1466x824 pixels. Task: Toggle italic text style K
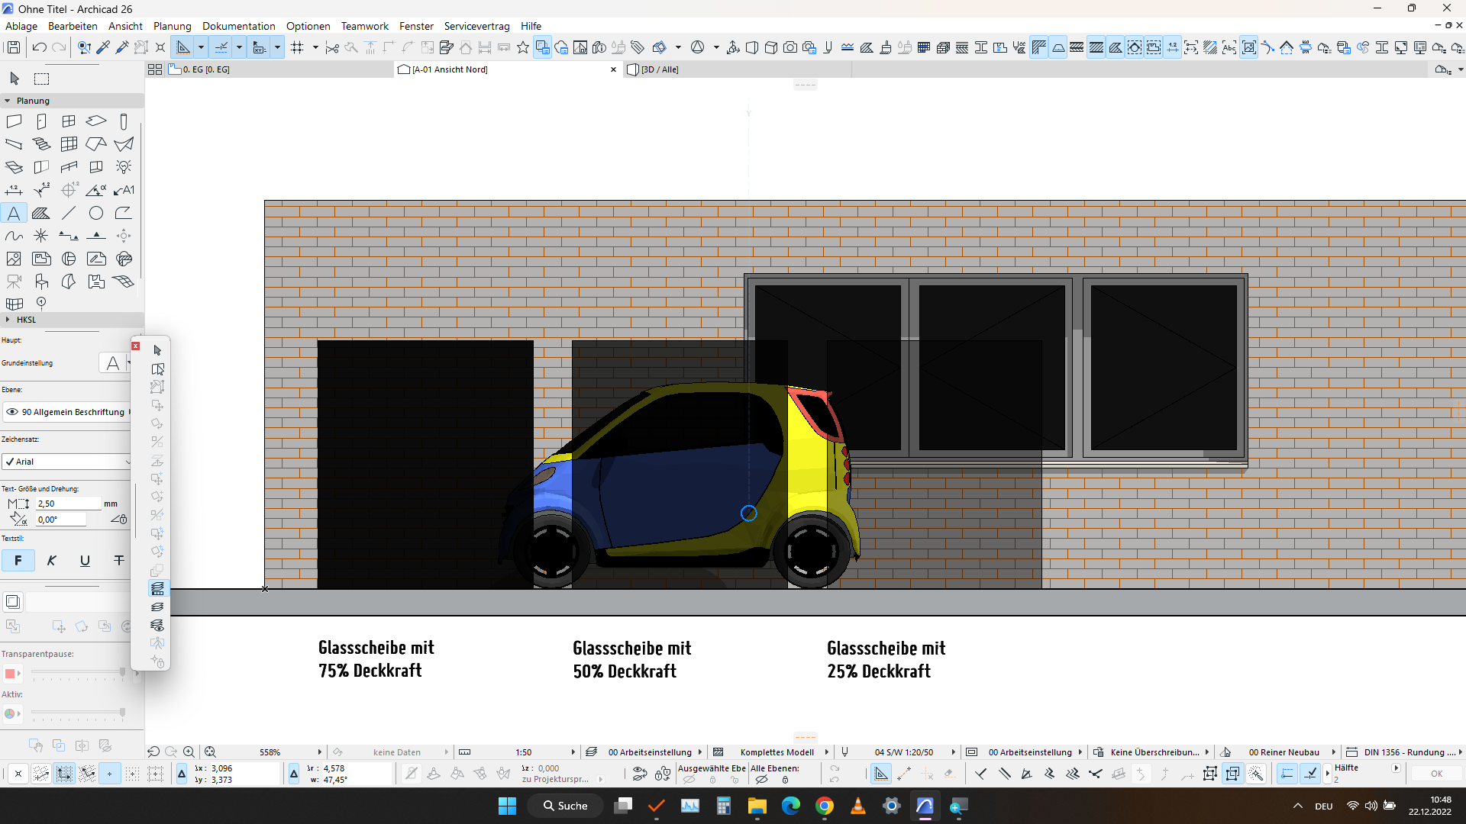click(51, 561)
